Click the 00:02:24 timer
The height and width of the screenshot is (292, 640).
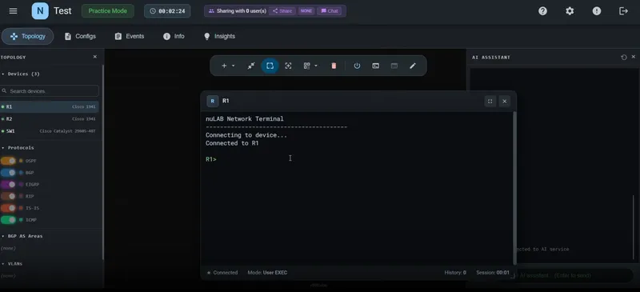click(x=167, y=11)
